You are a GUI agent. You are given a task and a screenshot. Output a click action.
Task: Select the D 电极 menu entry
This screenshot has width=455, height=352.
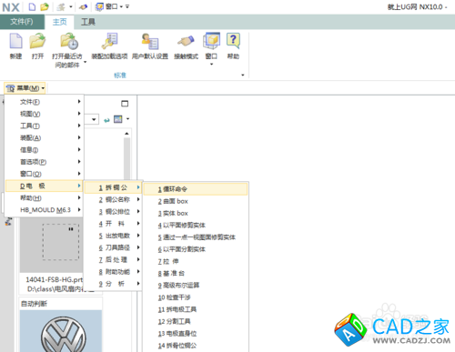click(x=44, y=186)
